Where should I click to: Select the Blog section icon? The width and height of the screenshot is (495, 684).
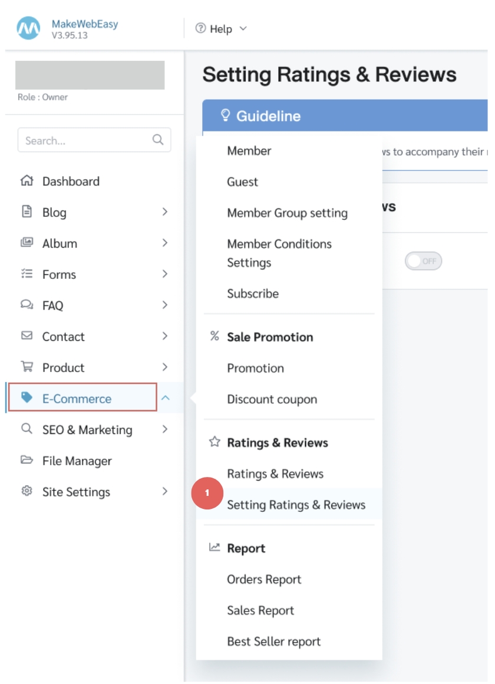(x=26, y=212)
